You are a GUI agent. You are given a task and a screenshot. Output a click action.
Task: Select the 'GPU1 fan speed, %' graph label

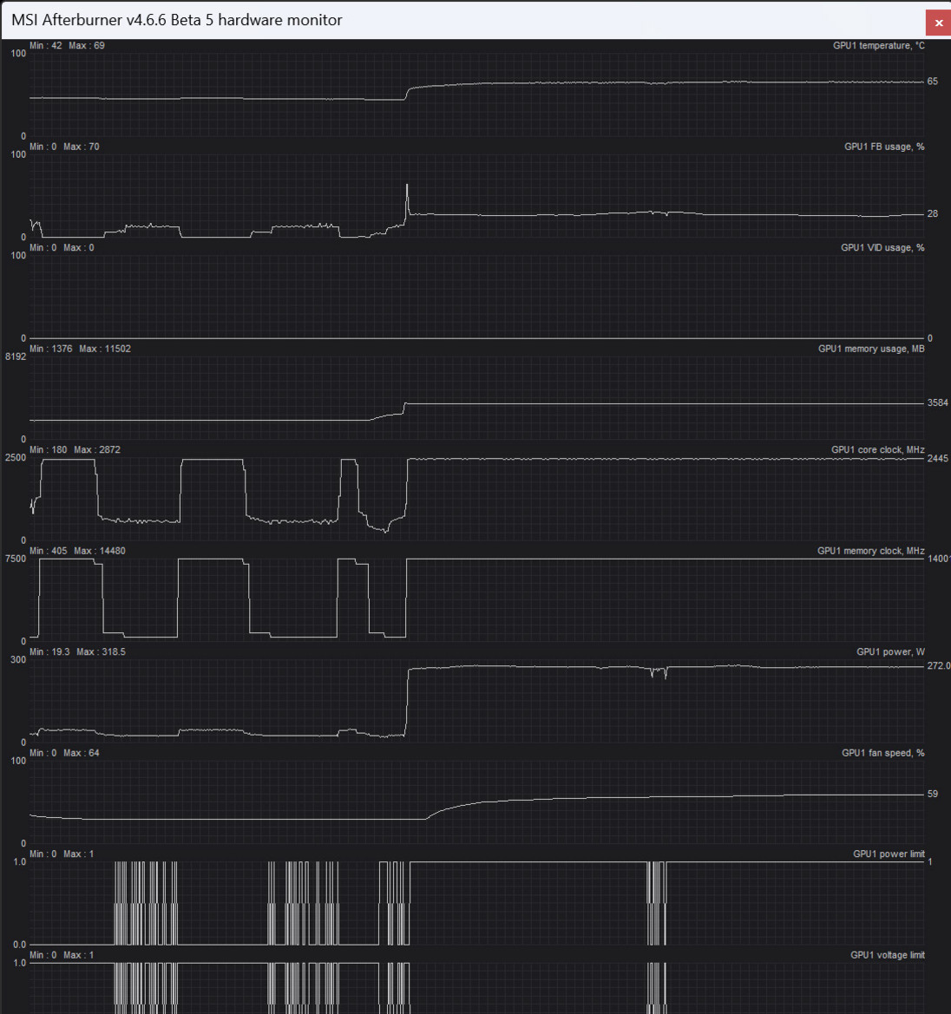coord(882,753)
